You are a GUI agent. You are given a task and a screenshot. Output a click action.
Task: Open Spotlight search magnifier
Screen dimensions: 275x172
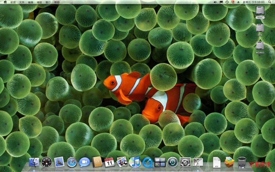tap(269, 2)
